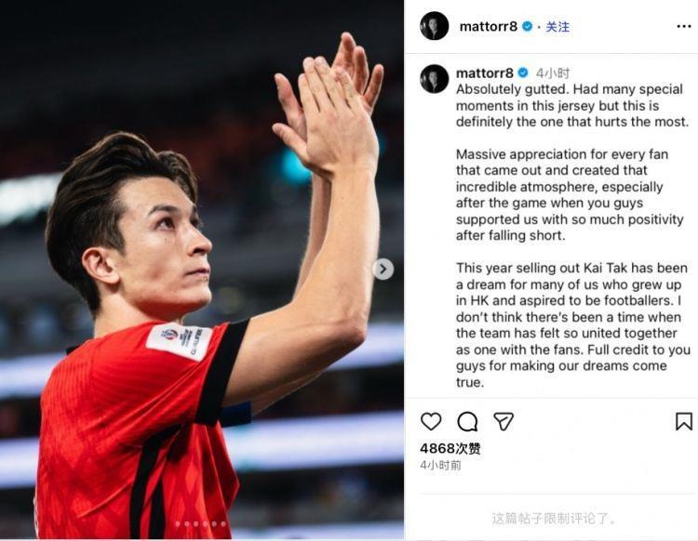
Task: Go to next photo in carousel
Action: [x=383, y=269]
